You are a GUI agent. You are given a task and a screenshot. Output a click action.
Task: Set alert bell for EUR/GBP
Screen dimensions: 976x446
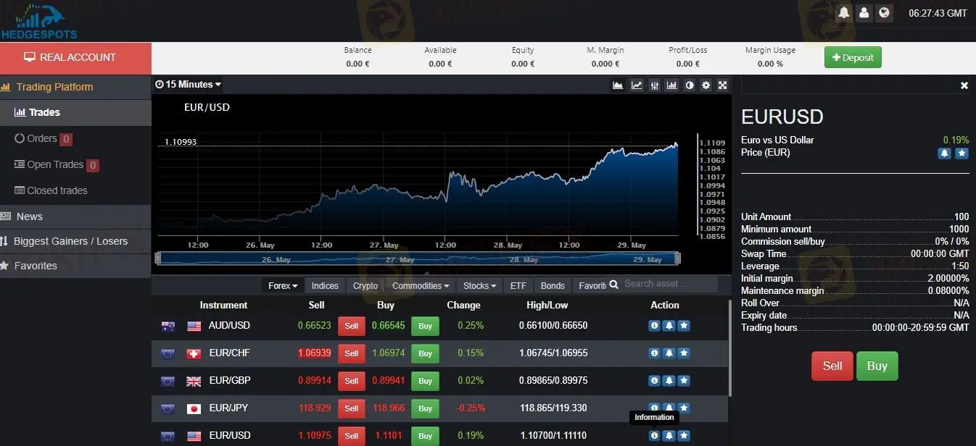point(669,381)
